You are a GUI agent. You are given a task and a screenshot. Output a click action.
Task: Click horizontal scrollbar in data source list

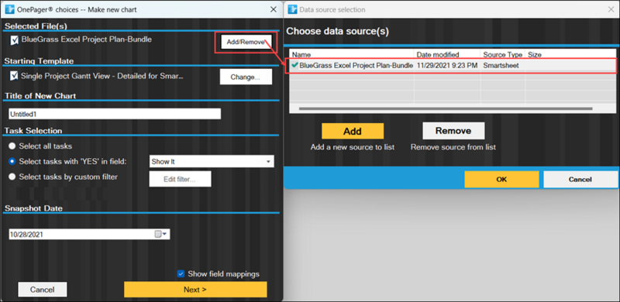click(x=446, y=108)
